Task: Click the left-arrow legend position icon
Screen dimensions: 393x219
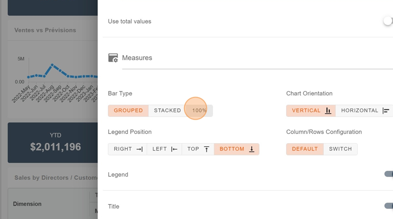Action: click(x=174, y=149)
